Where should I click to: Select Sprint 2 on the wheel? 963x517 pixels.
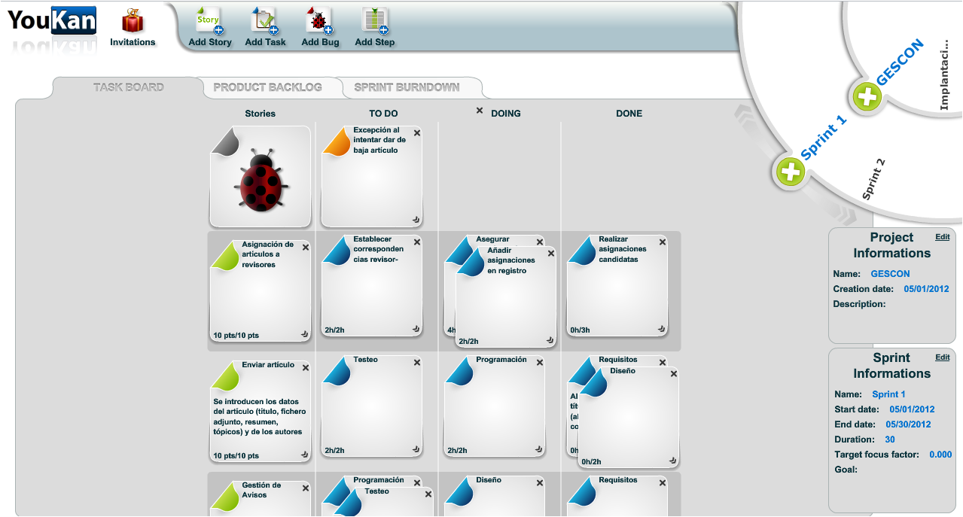coord(873,179)
